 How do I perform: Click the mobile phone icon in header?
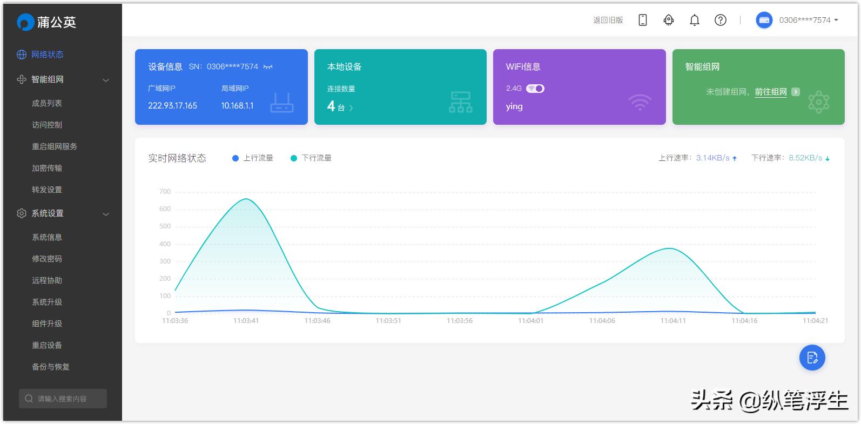click(x=642, y=20)
